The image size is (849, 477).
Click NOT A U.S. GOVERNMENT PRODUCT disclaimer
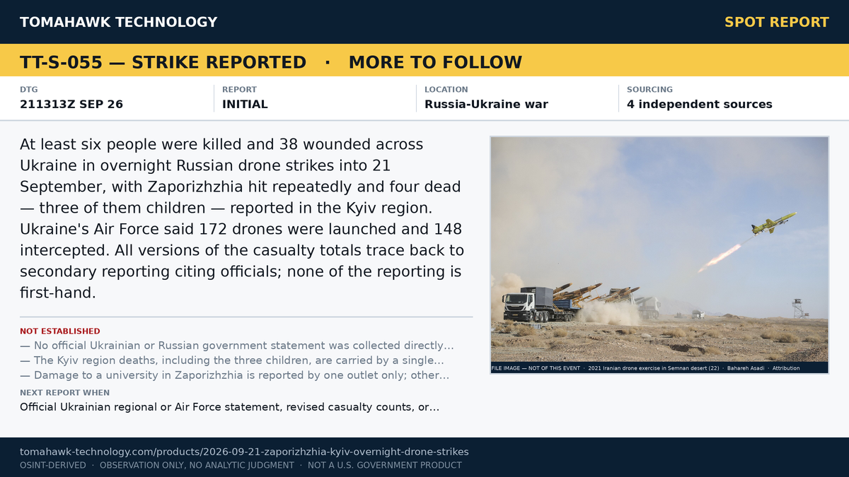(385, 466)
